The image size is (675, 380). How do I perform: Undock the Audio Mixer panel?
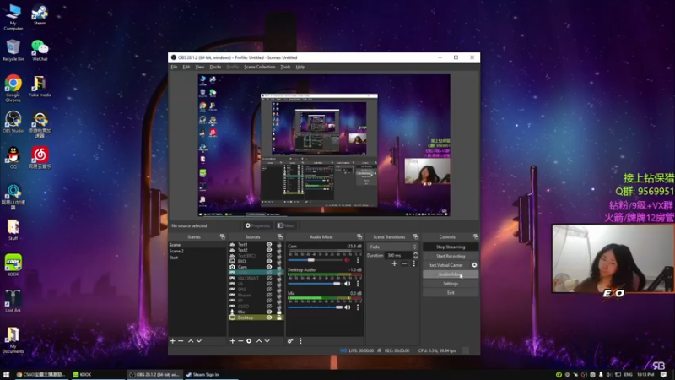coord(359,236)
